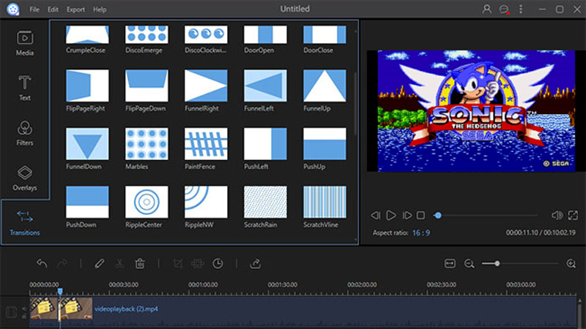Undo the last action
This screenshot has width=586, height=329.
42,264
